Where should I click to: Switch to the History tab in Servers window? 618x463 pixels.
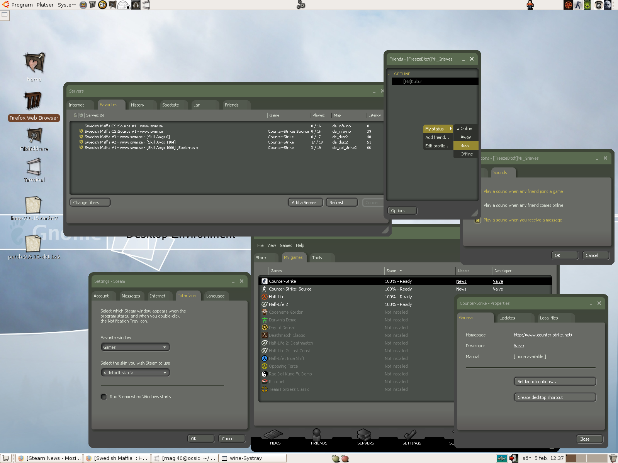(x=142, y=105)
